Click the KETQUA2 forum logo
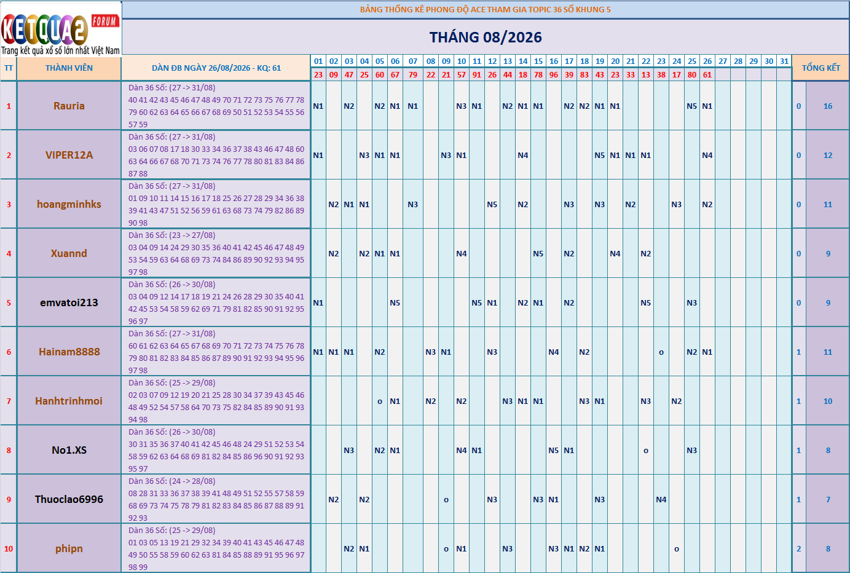The width and height of the screenshot is (850, 573). point(61,28)
